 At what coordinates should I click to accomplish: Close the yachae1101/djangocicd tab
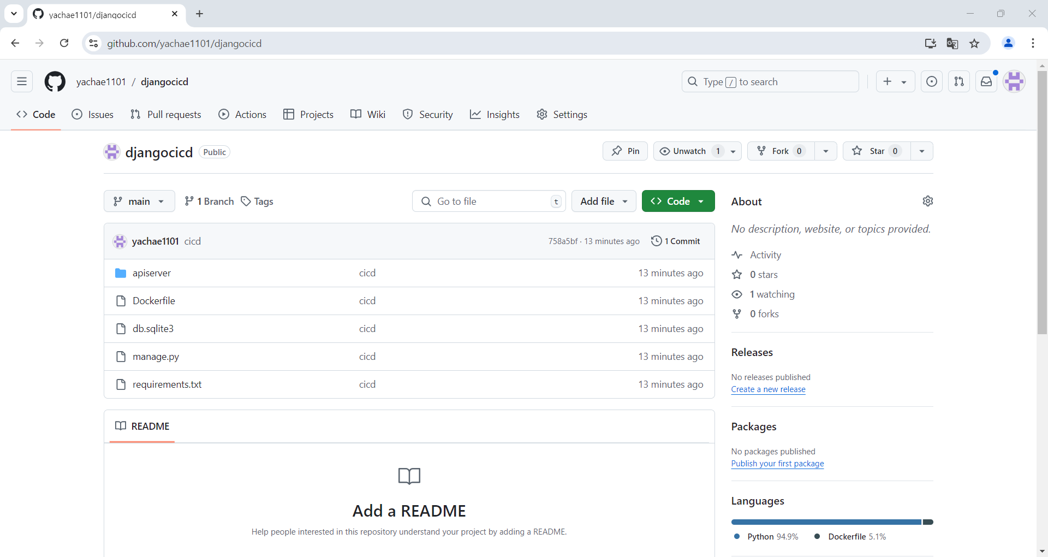pos(175,14)
